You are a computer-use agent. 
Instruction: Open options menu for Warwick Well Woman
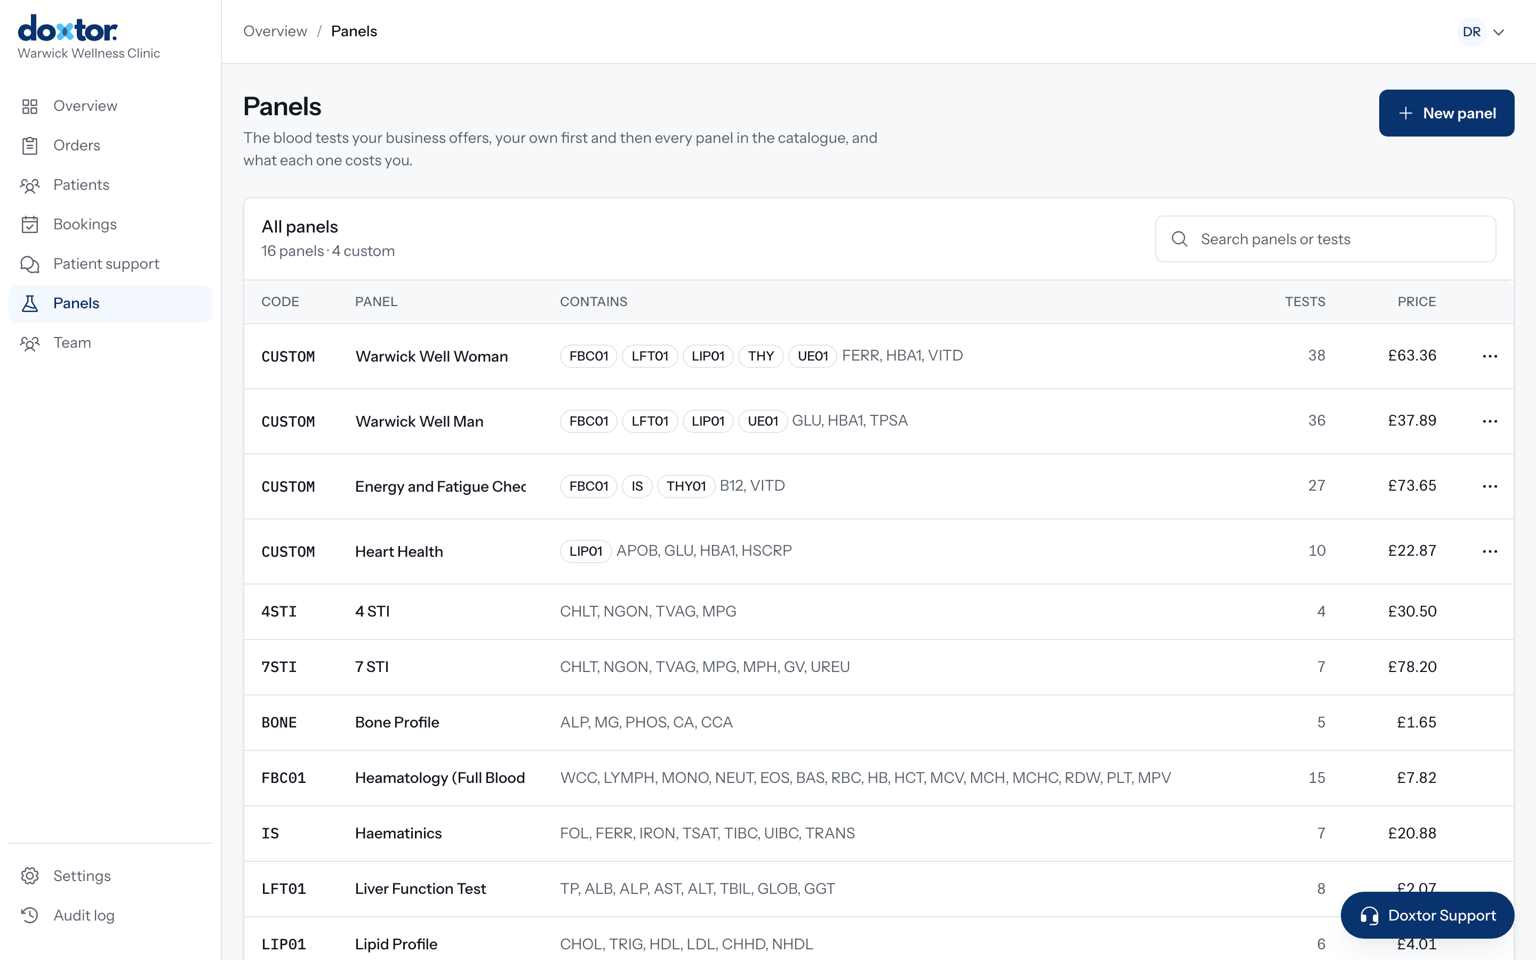point(1490,356)
